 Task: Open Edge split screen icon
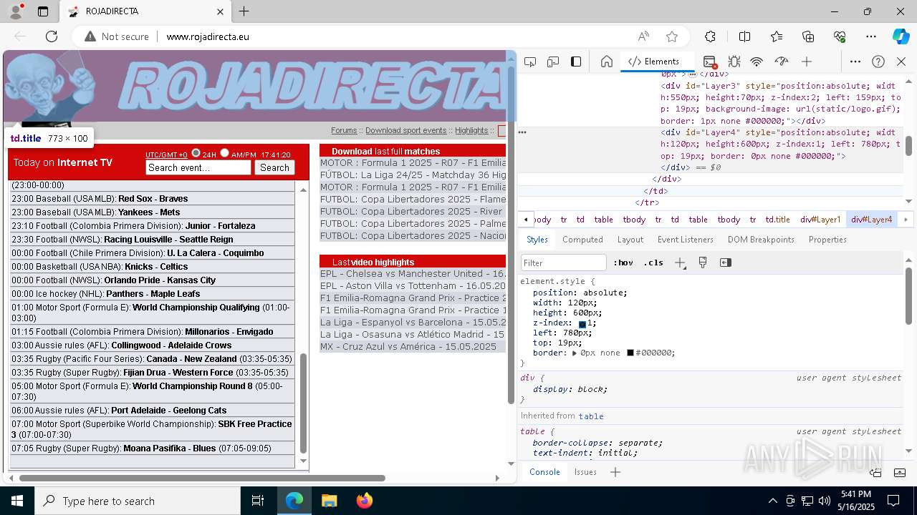pos(744,36)
